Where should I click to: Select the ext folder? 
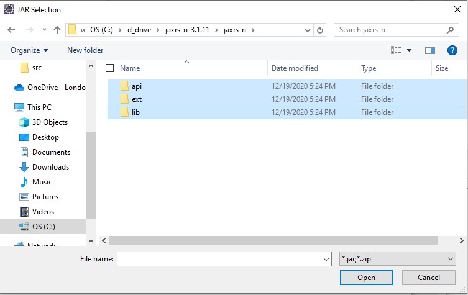point(287,99)
